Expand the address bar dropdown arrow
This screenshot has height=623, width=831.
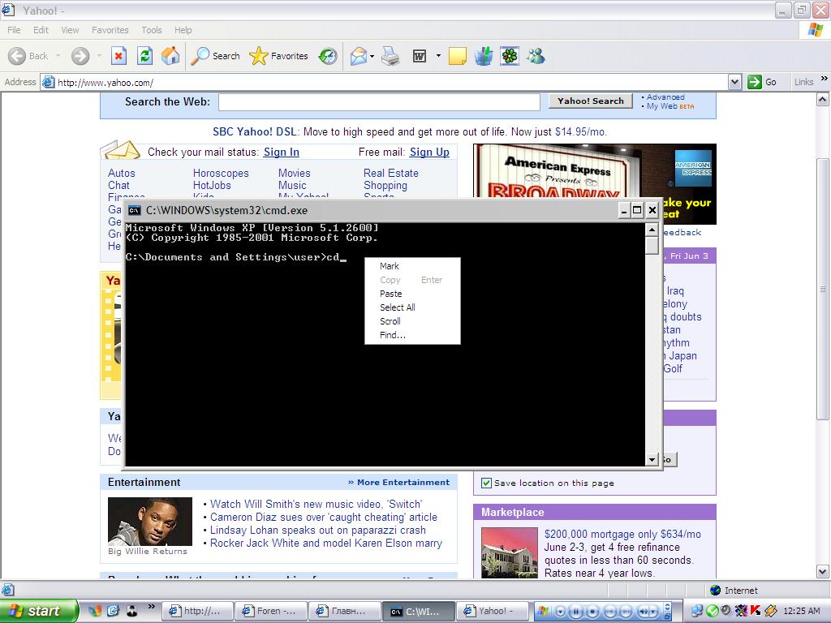coord(734,82)
